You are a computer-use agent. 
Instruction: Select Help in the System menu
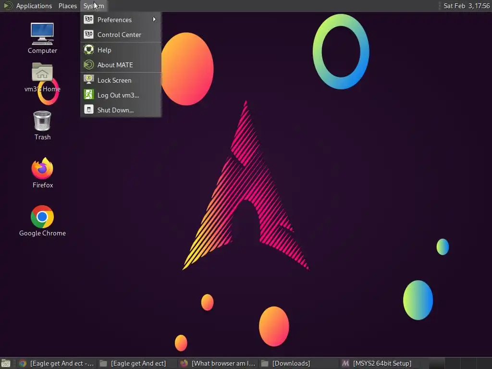121,50
